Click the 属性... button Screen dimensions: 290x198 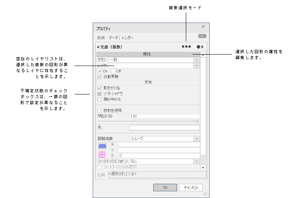click(x=148, y=54)
